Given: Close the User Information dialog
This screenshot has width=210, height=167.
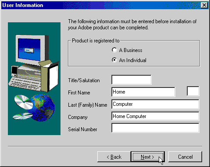Looking at the screenshot, I should [x=204, y=5].
